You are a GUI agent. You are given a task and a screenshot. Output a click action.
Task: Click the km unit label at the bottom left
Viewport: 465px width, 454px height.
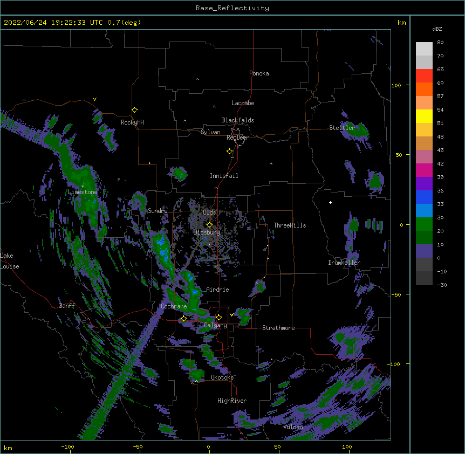click(x=8, y=448)
